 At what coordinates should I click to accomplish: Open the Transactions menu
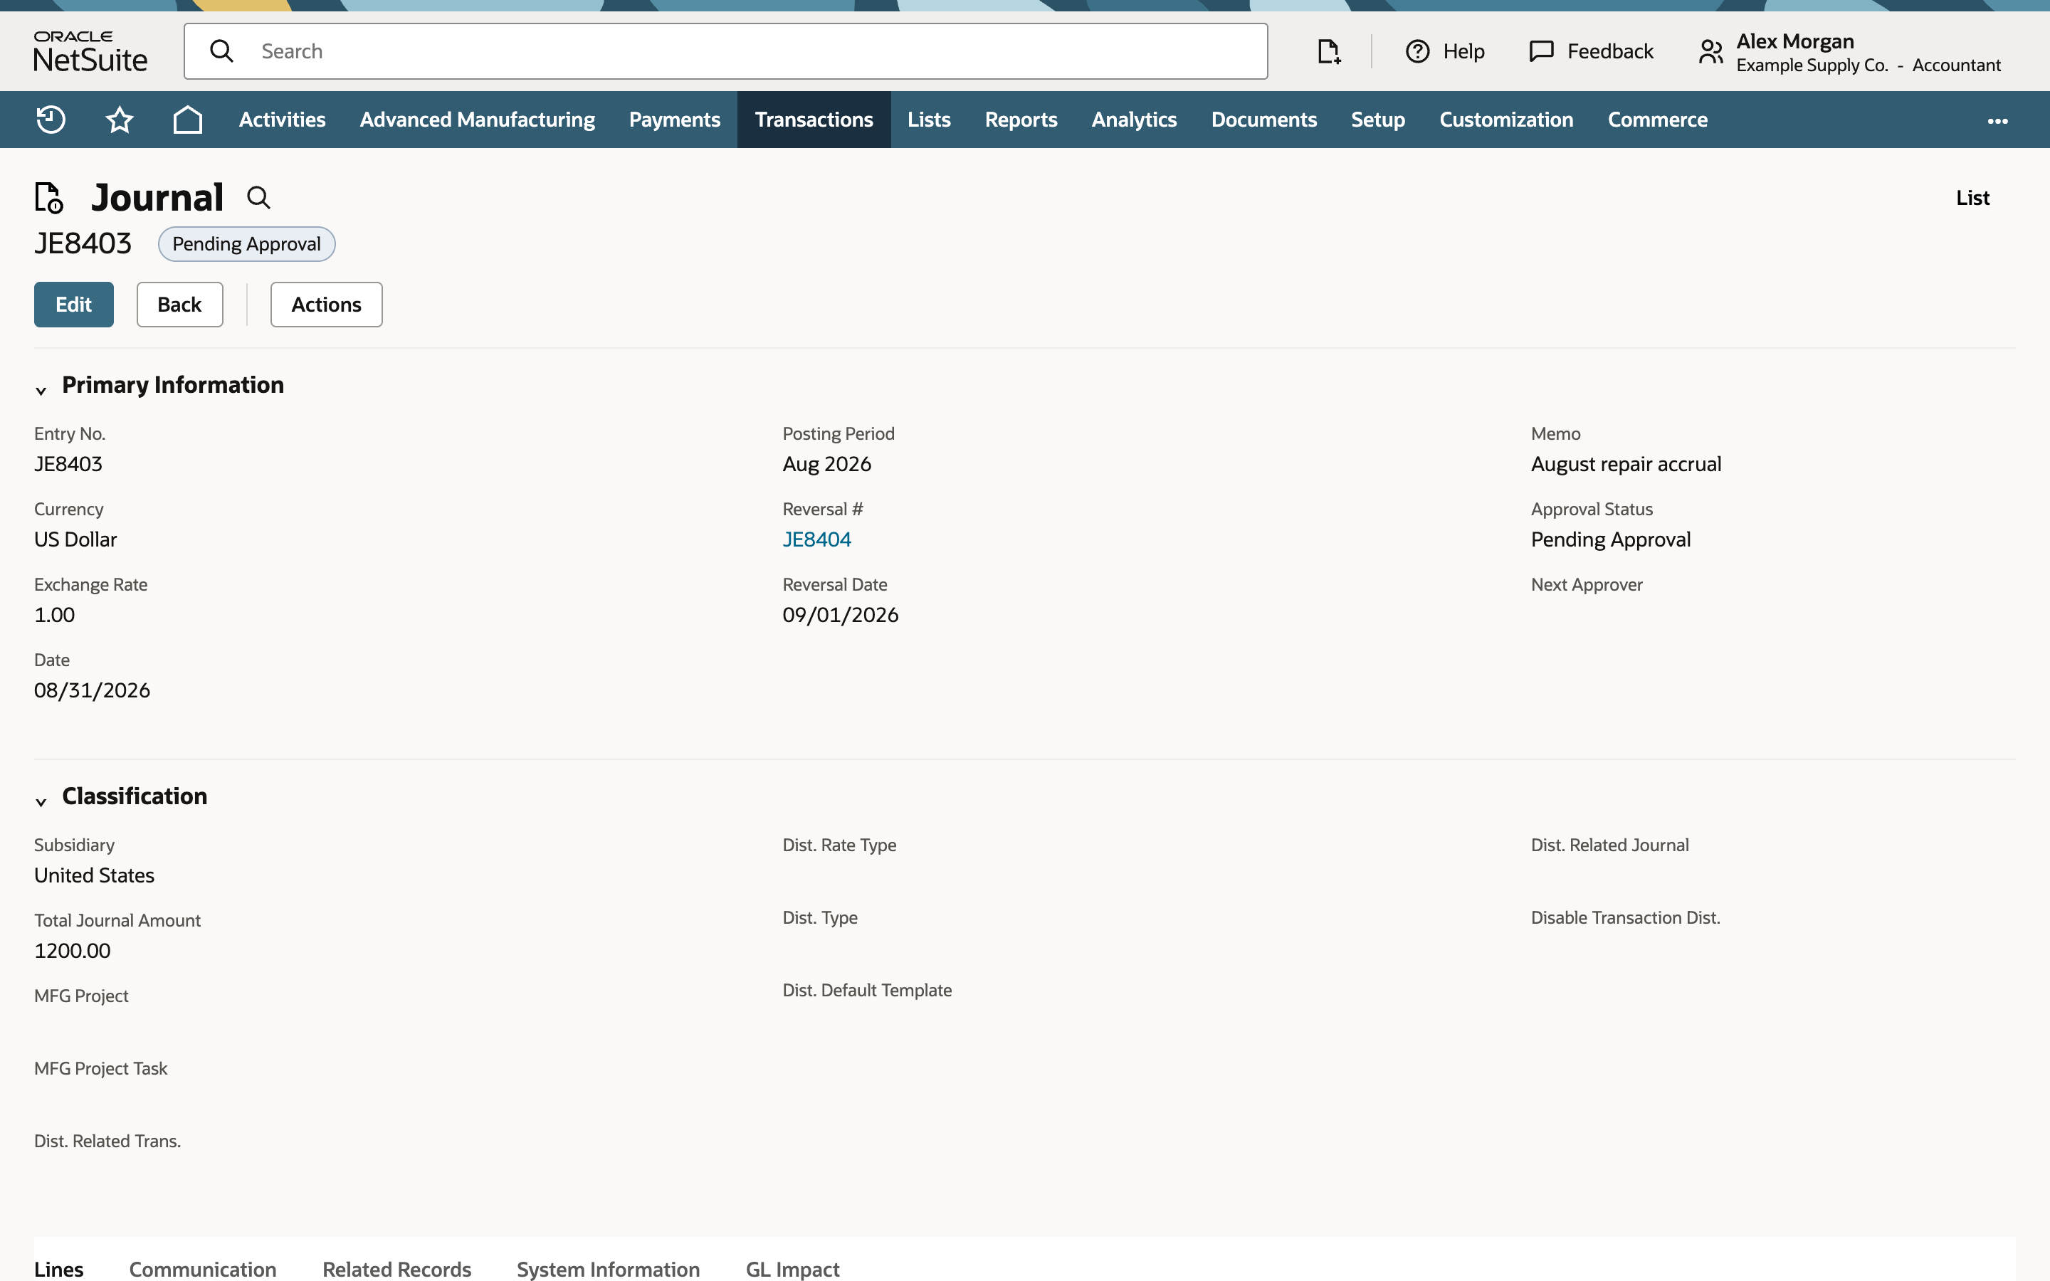click(x=813, y=120)
